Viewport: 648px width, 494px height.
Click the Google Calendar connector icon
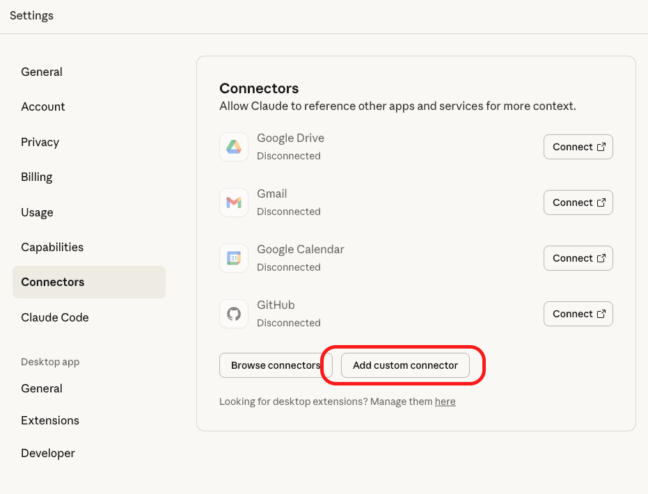[233, 258]
